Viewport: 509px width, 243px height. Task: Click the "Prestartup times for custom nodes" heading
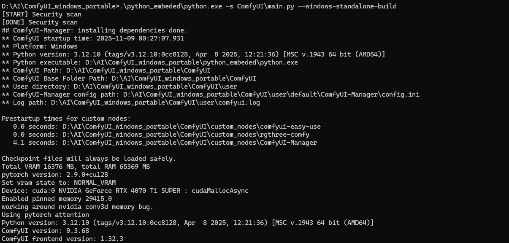point(66,119)
